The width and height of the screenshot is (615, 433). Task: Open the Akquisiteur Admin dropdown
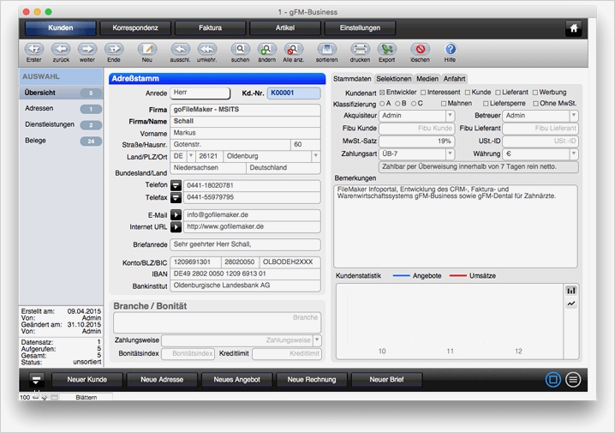[x=450, y=116]
